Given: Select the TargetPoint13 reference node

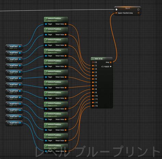Looking at the screenshot, I should point(14,123).
